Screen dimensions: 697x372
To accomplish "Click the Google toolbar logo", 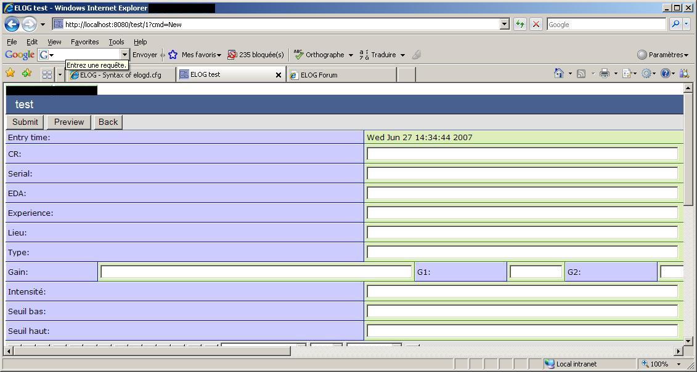I will click(20, 55).
